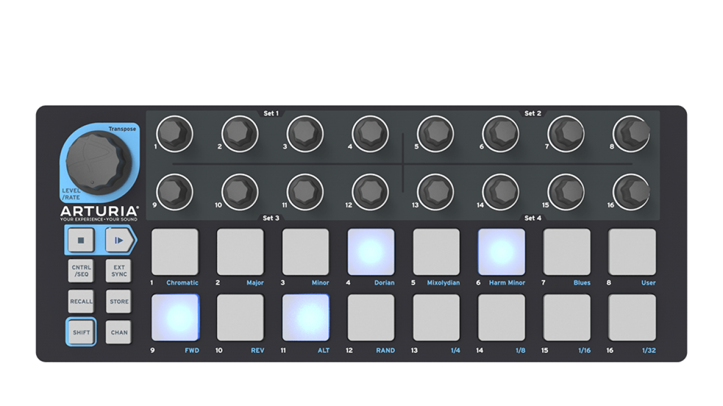
Task: Click encoder knob 8
Action: [x=631, y=134]
